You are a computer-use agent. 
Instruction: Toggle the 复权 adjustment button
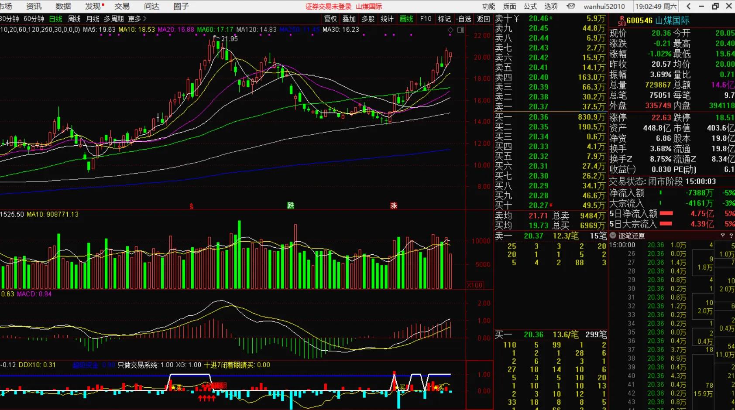coord(330,19)
